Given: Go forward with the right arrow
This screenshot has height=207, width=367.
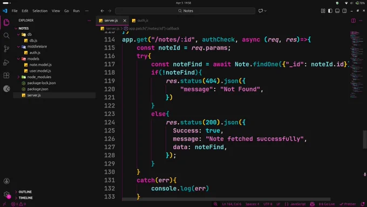Looking at the screenshot, I should [110, 11].
